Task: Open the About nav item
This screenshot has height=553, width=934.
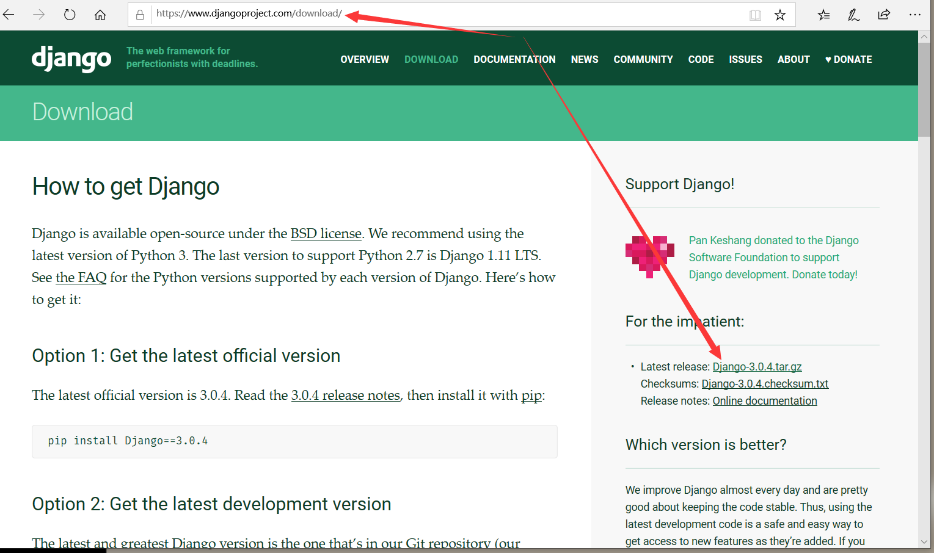Action: pos(794,59)
